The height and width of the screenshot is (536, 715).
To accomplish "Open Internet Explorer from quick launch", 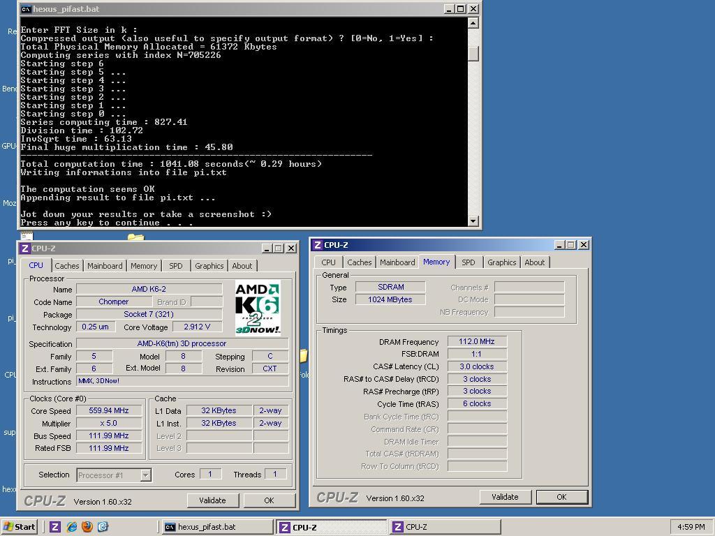I will [x=72, y=527].
